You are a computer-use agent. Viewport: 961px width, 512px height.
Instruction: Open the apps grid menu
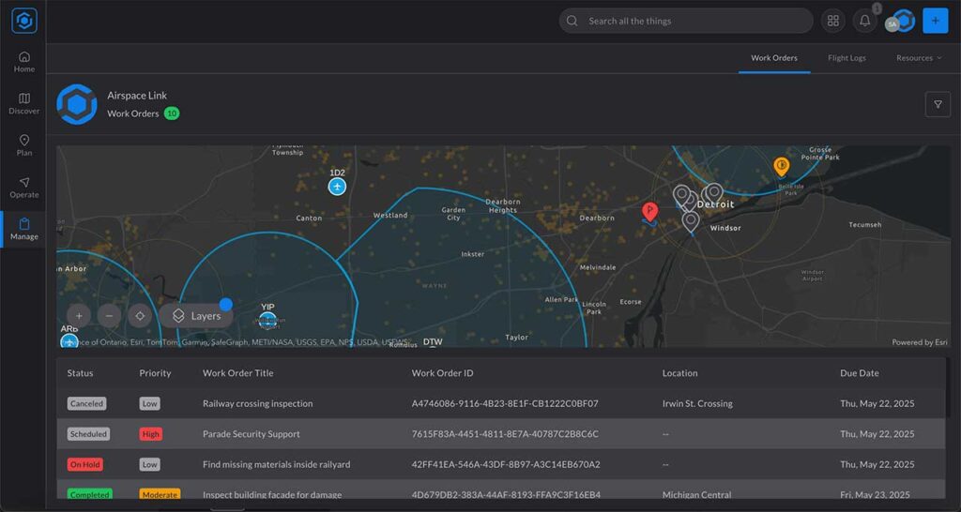pos(833,21)
